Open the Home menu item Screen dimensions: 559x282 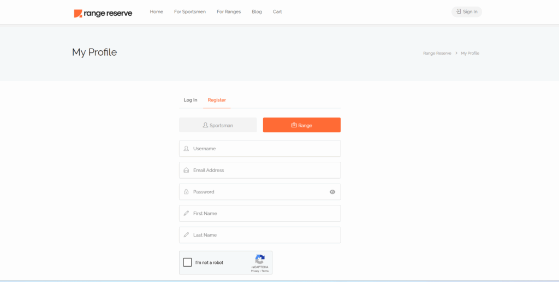click(157, 11)
